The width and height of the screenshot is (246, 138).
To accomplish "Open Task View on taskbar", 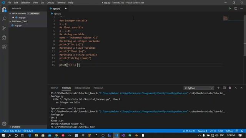I will pyautogui.click(x=23, y=135).
